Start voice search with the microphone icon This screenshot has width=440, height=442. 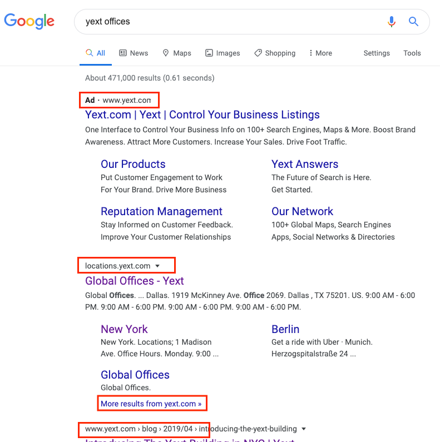pos(392,22)
